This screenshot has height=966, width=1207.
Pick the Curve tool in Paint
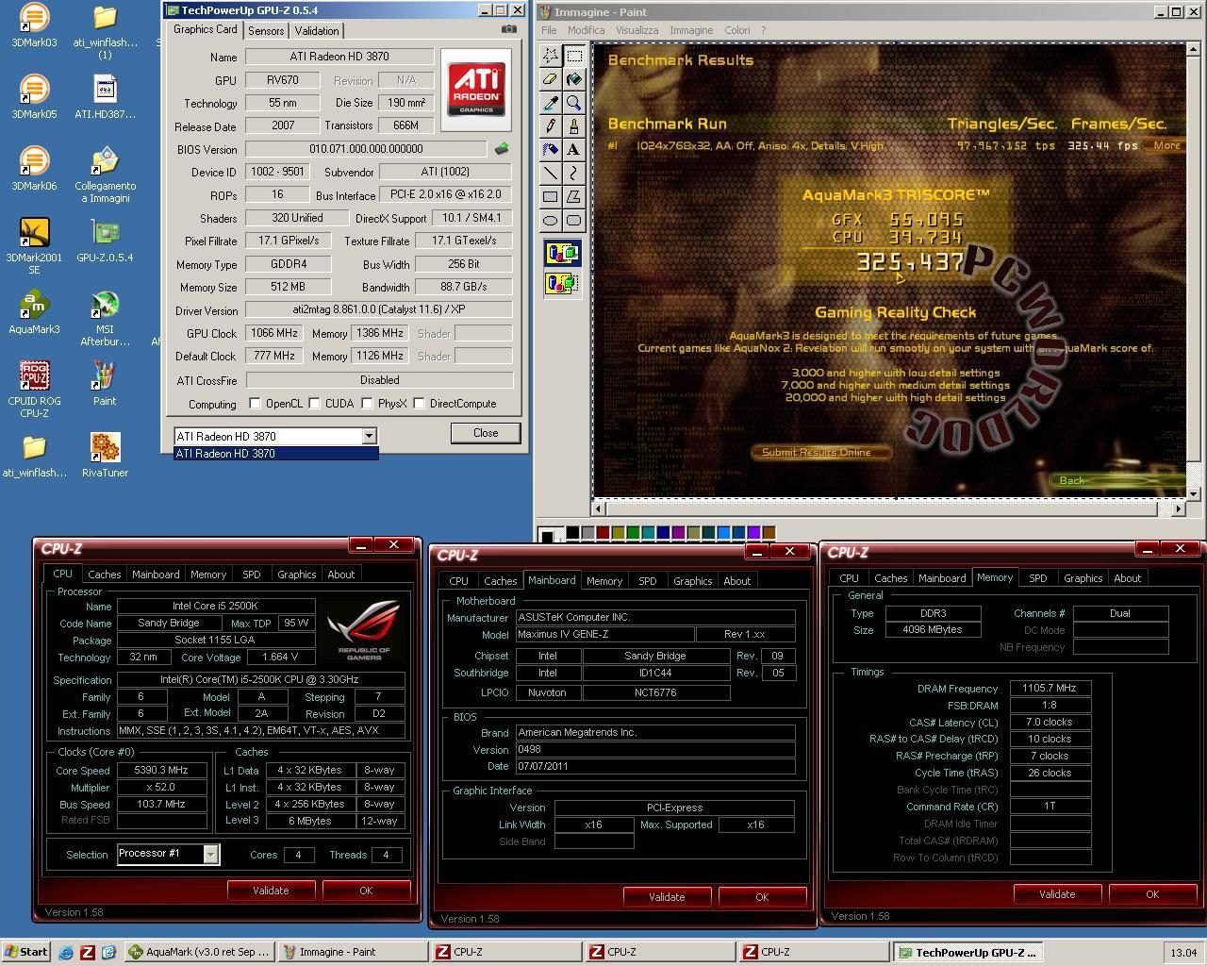point(573,174)
